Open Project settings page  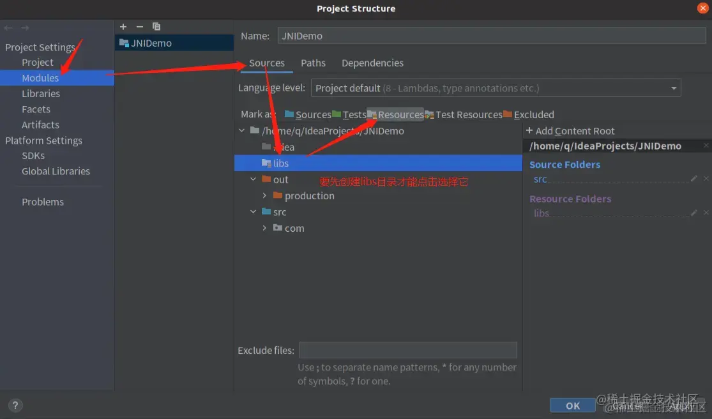[x=38, y=62]
